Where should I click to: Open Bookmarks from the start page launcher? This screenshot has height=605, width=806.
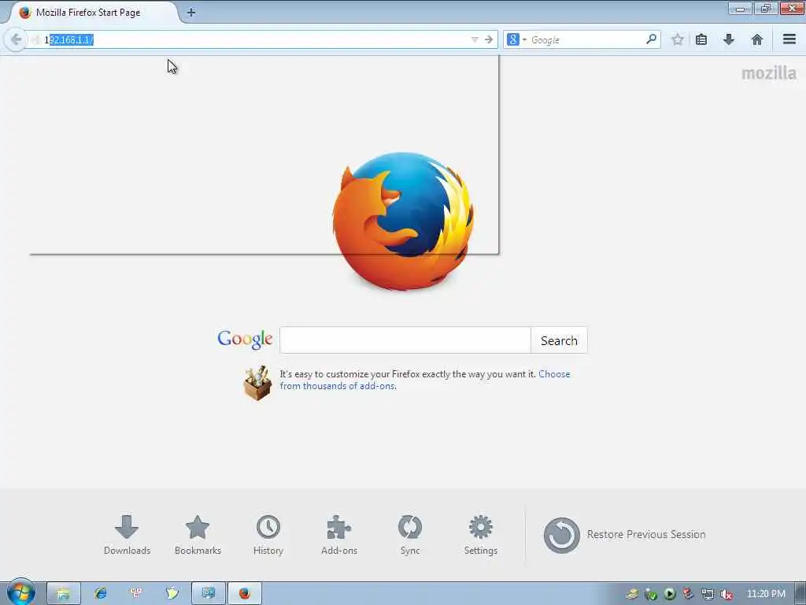click(198, 535)
